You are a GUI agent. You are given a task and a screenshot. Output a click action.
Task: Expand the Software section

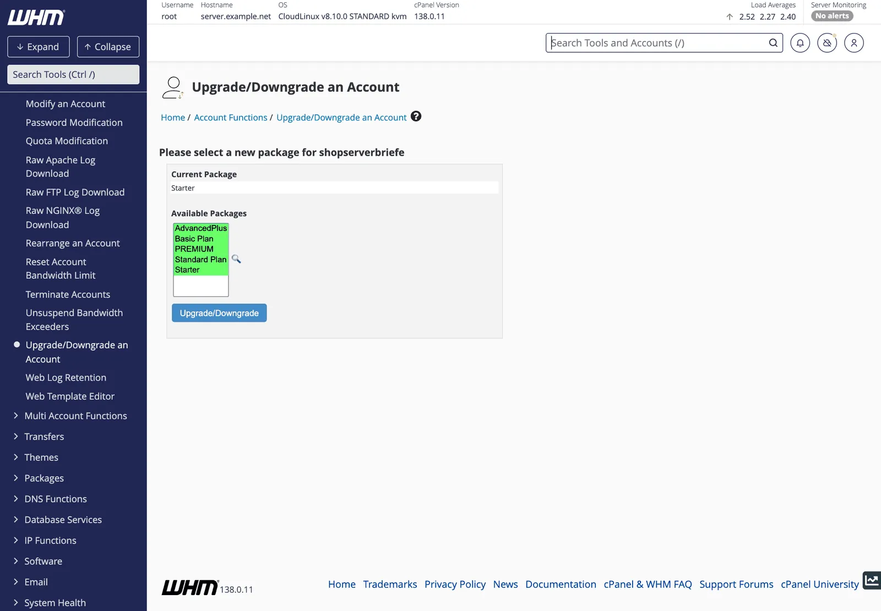[x=37, y=562]
